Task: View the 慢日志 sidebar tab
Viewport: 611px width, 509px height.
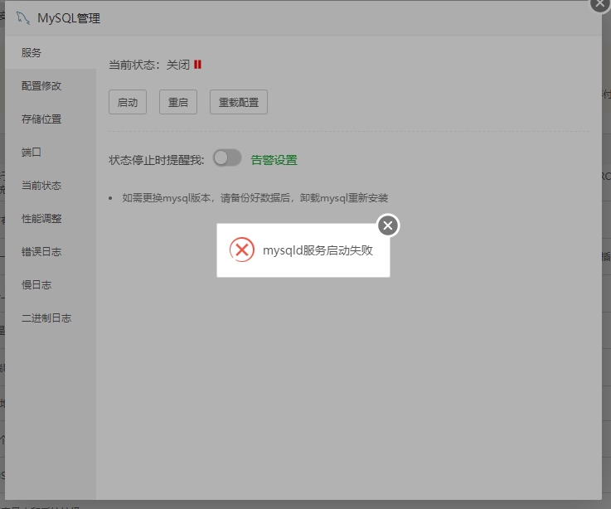Action: 51,284
